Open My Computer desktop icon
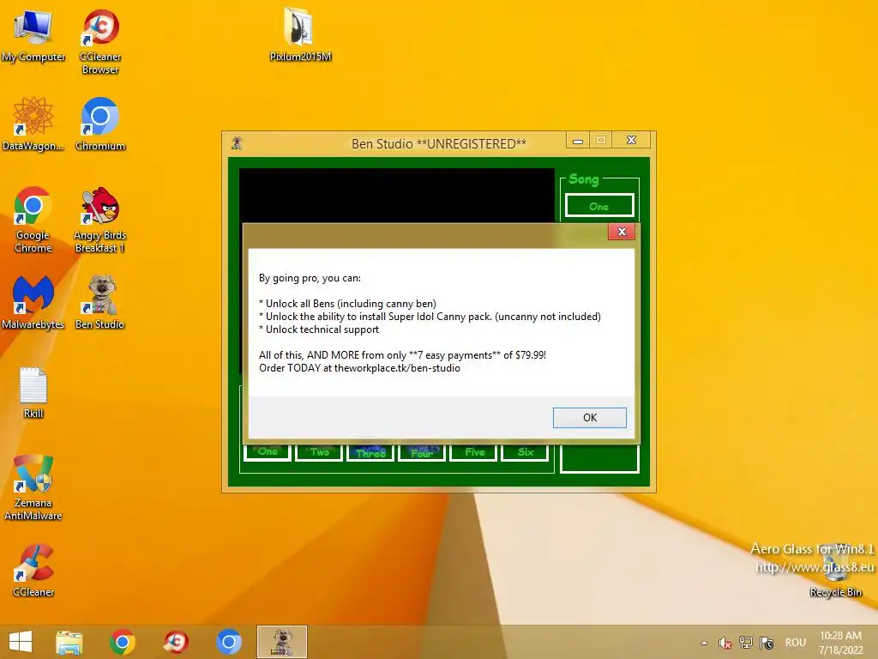 (x=33, y=34)
